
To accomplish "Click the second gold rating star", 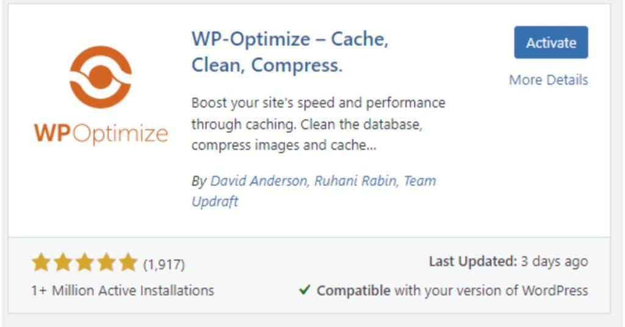I will [63, 263].
